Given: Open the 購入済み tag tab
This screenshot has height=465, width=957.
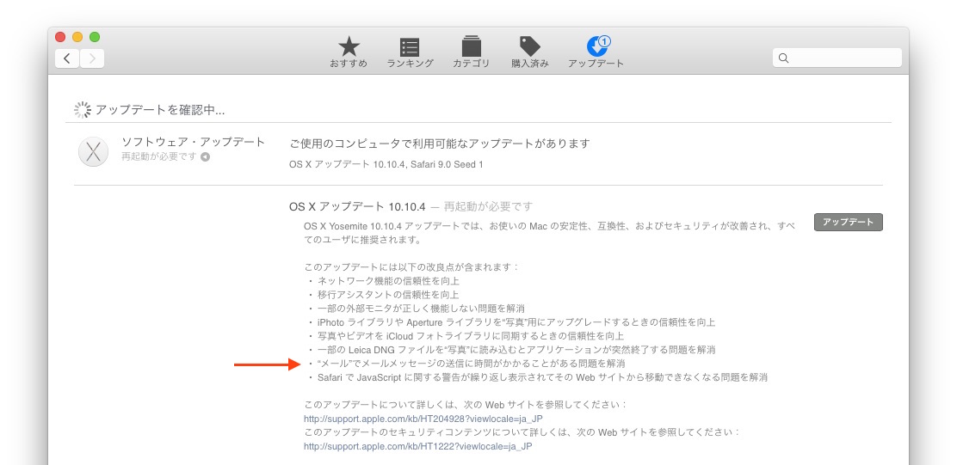Looking at the screenshot, I should coord(530,52).
